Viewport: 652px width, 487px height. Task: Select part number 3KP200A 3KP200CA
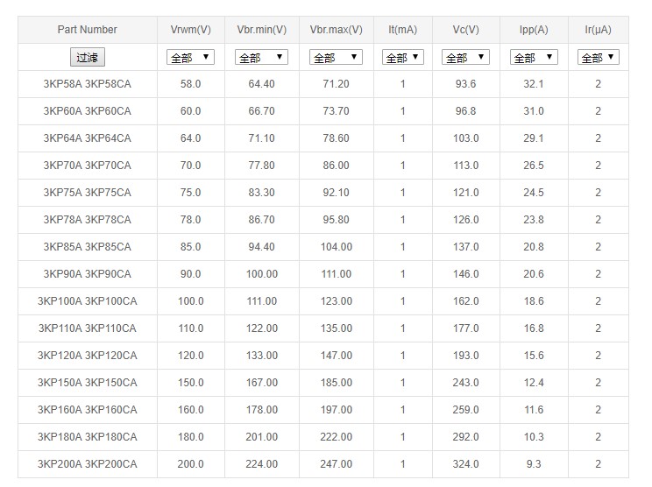click(87, 464)
